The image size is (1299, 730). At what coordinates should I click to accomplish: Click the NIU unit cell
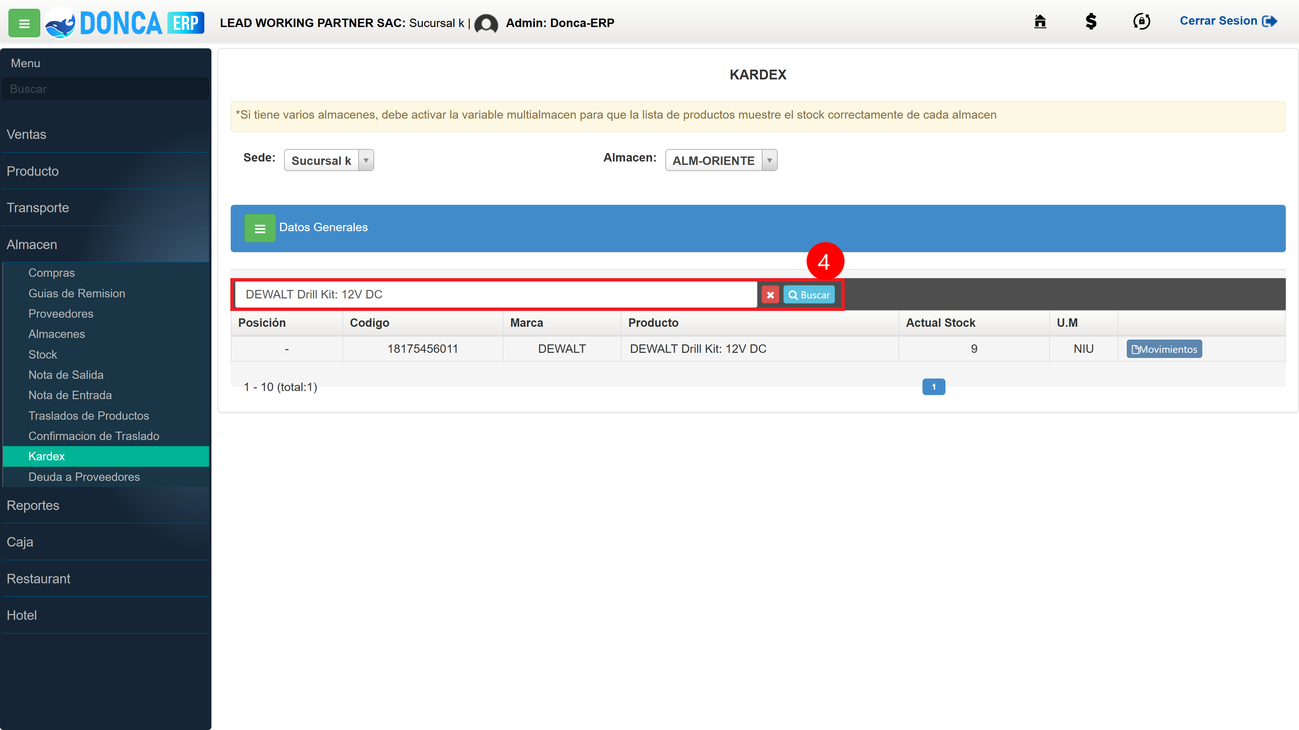(1083, 349)
